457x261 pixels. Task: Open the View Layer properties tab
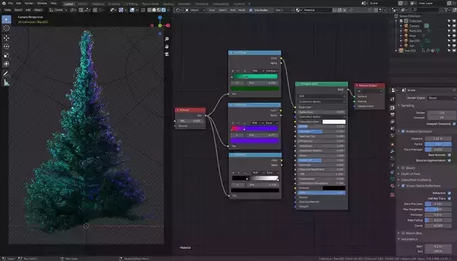(x=392, y=122)
